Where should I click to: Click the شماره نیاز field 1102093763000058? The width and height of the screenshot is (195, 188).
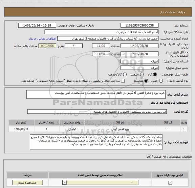tap(139, 25)
